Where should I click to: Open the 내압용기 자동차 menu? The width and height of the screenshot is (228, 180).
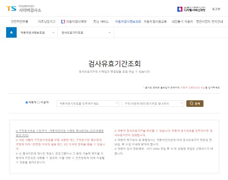point(182,21)
